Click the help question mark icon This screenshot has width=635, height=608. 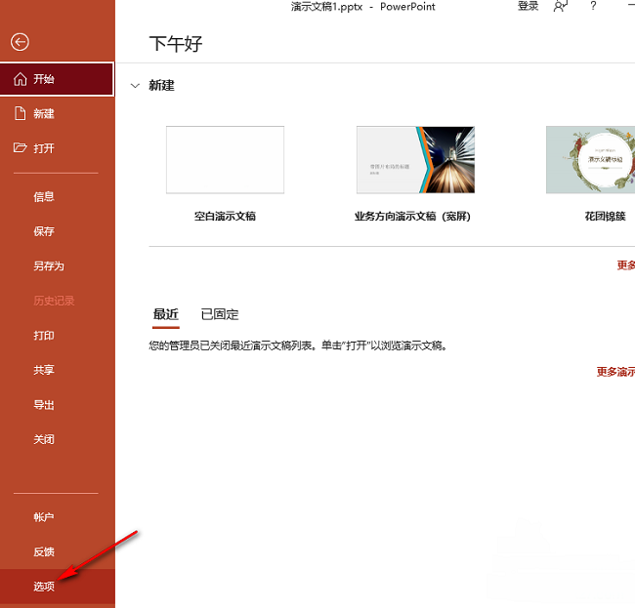coord(593,7)
